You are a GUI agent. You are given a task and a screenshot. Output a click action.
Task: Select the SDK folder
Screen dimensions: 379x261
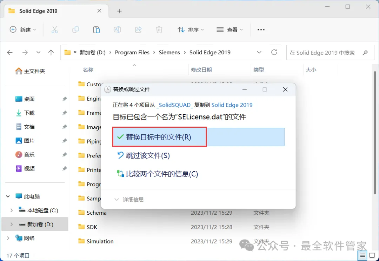(x=92, y=227)
